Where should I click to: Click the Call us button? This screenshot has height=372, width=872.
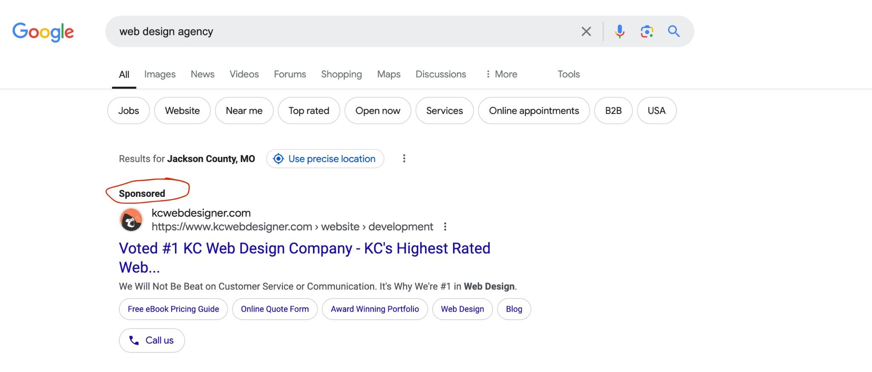(152, 341)
